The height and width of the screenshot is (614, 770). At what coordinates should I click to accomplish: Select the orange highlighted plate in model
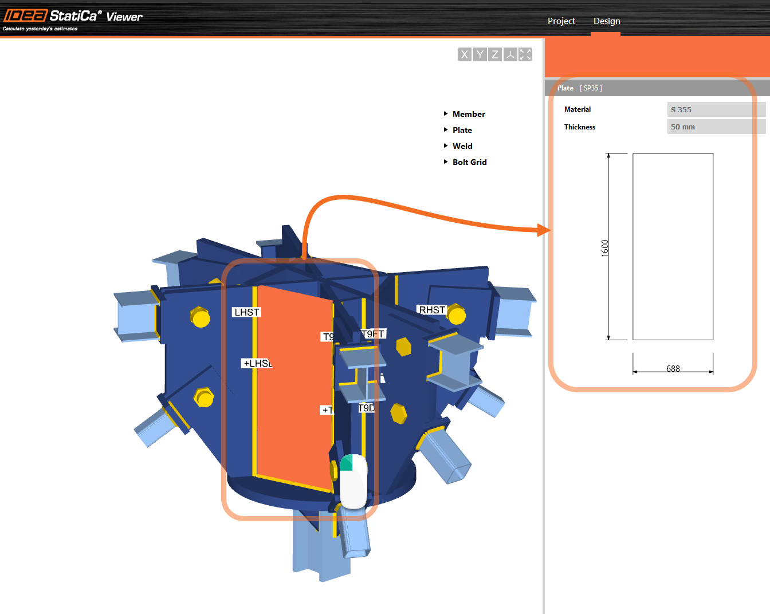click(x=294, y=388)
